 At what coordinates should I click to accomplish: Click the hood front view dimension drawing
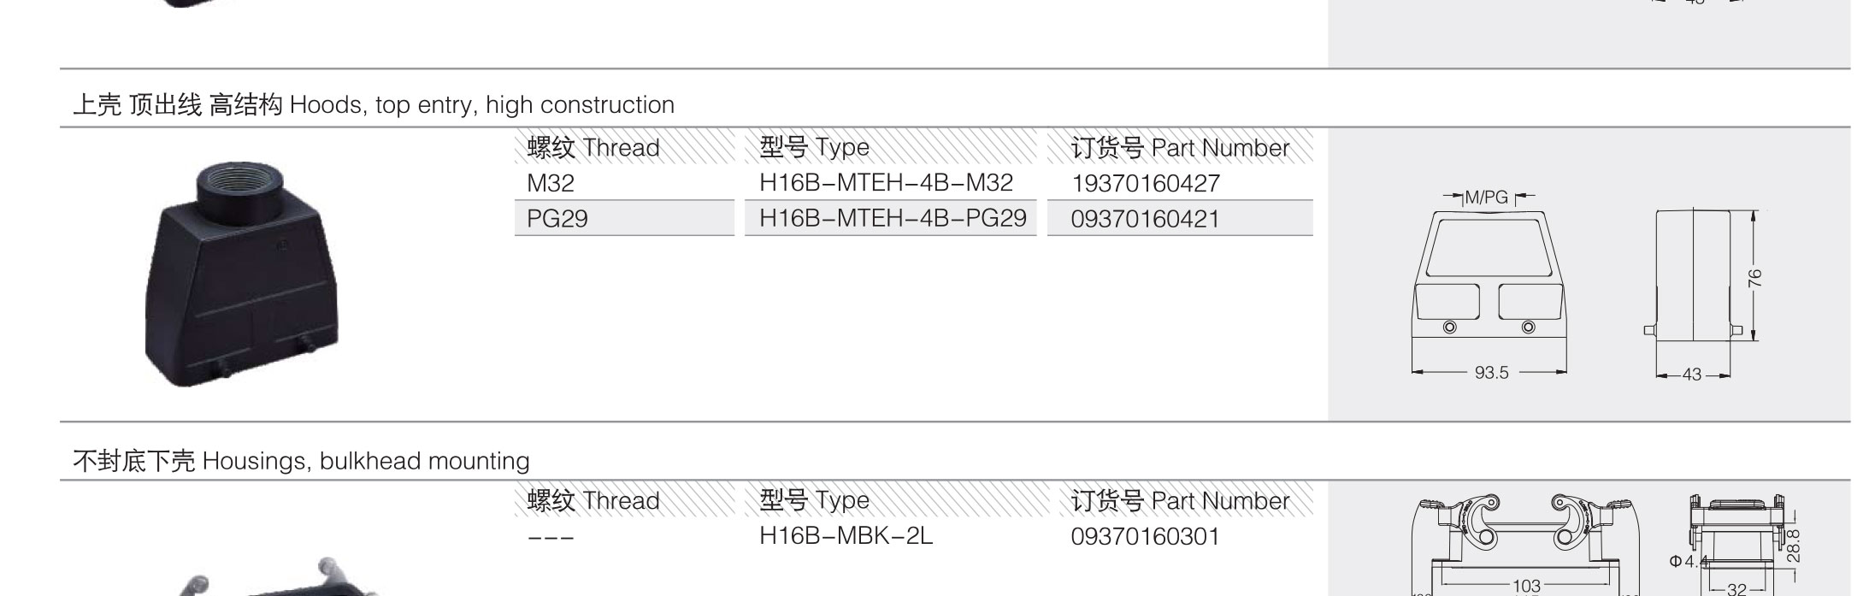(x=1489, y=284)
